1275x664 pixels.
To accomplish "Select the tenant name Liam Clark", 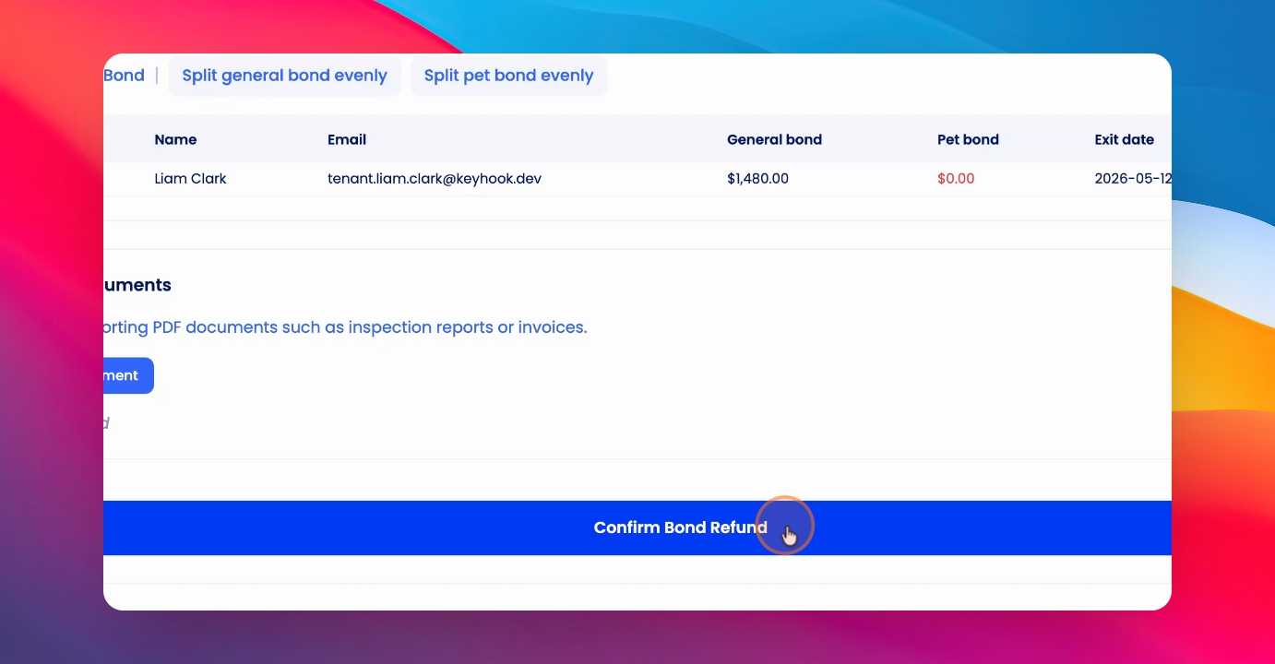I will 190,179.
